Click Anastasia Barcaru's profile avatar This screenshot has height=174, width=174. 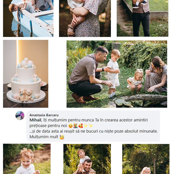[x=20, y=116]
